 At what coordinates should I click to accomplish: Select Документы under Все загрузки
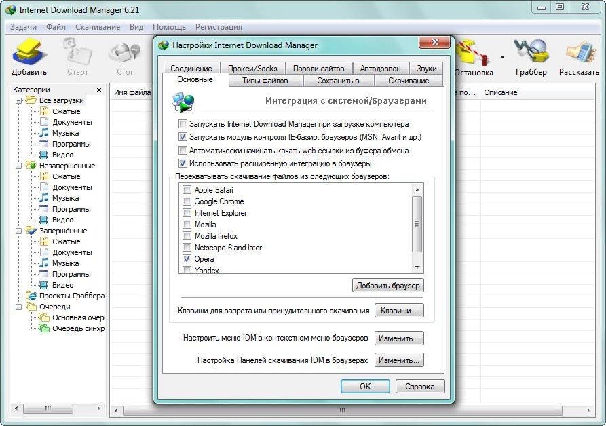tap(66, 122)
